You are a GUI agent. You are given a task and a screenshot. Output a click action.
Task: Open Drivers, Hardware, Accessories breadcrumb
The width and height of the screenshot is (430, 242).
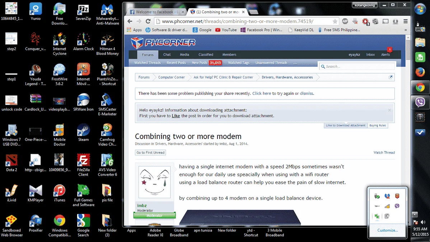pos(287,77)
